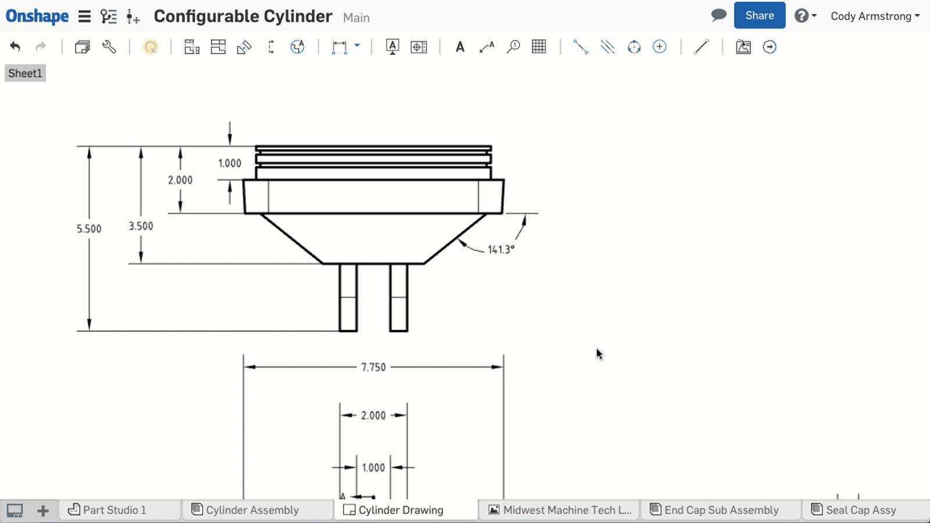Click the Undo arrow in toolbar
The image size is (930, 523).
point(15,47)
